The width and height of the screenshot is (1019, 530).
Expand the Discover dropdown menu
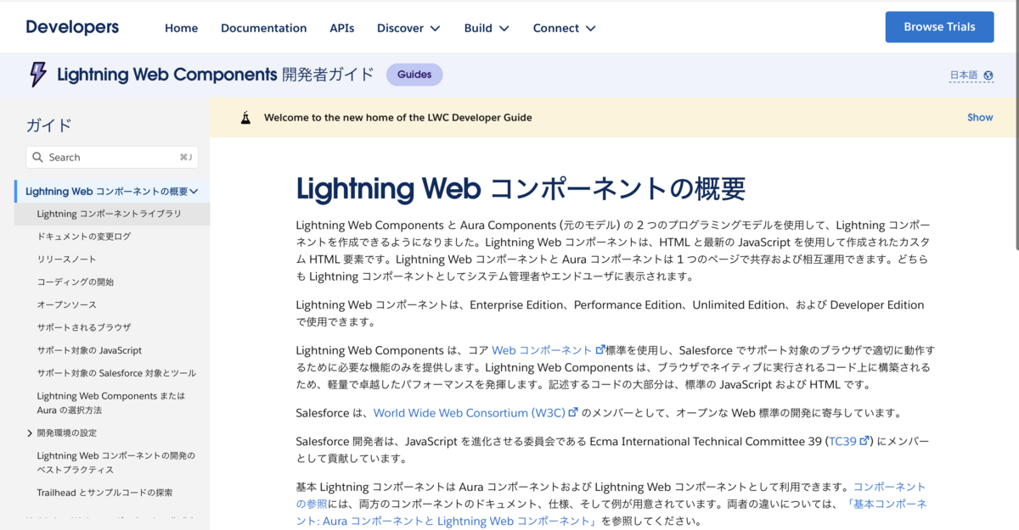pyautogui.click(x=408, y=28)
